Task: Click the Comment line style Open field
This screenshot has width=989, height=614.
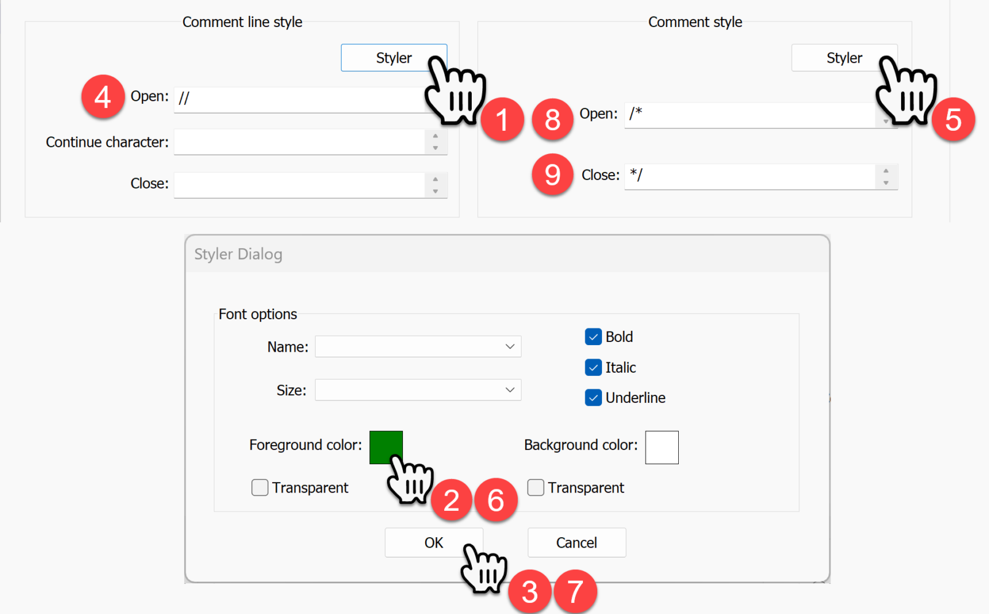Action: click(301, 99)
